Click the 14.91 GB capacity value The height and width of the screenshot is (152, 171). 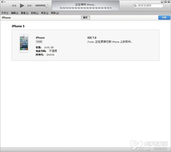pos(49,47)
